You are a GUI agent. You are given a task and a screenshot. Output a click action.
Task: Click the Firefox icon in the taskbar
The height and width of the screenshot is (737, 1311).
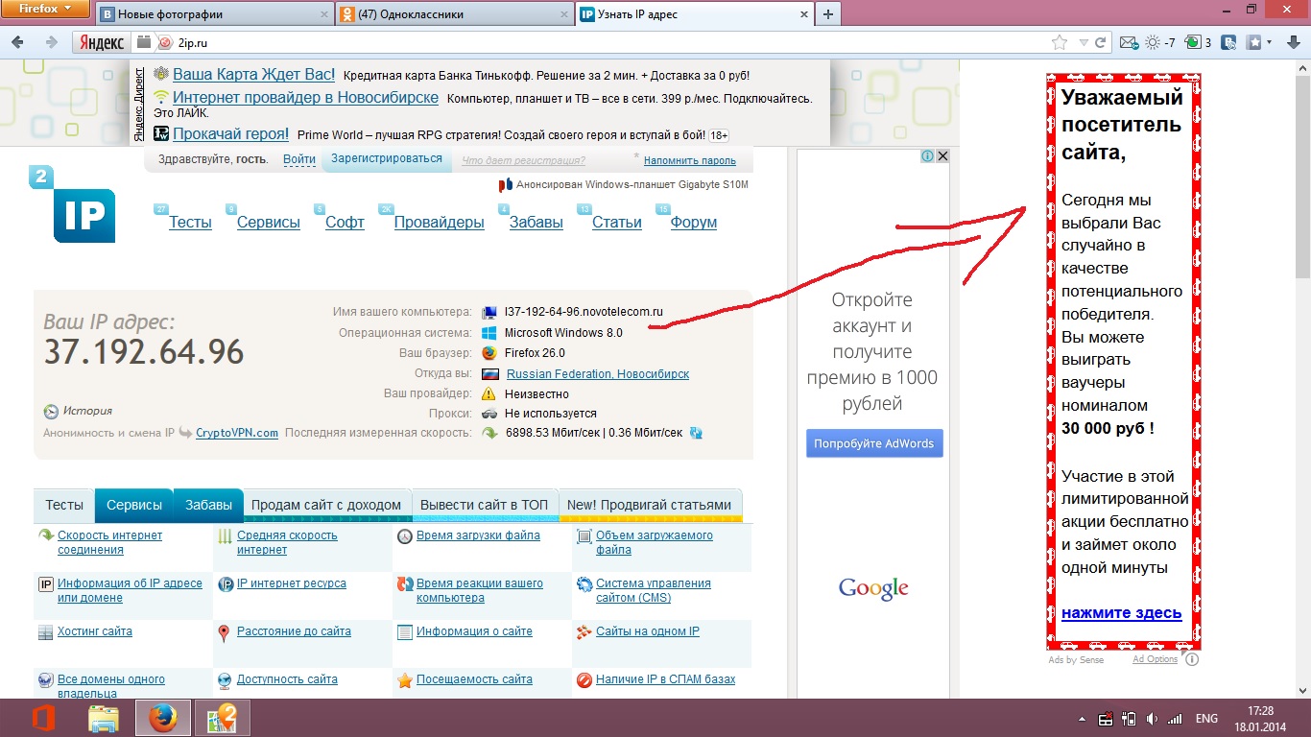pos(163,718)
